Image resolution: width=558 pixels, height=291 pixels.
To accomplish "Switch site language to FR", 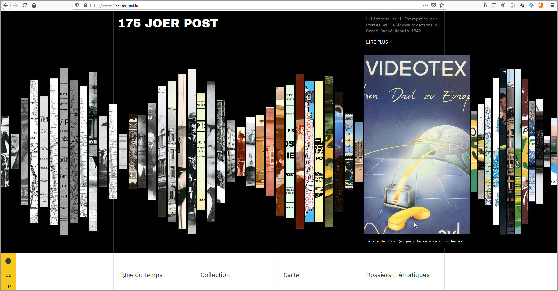I will coord(8,287).
